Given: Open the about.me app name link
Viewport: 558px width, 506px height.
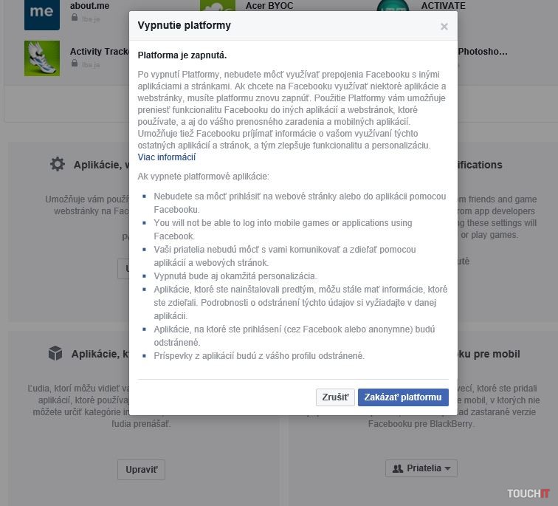Looking at the screenshot, I should pos(89,6).
